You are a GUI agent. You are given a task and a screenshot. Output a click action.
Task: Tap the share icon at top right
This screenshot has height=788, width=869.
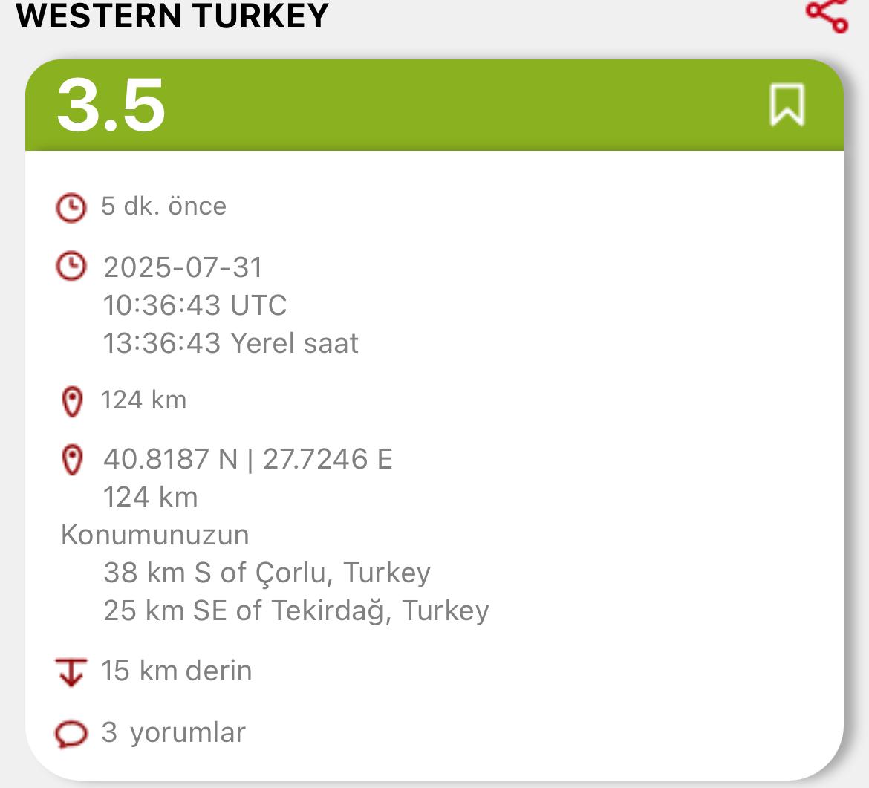pyautogui.click(x=827, y=15)
